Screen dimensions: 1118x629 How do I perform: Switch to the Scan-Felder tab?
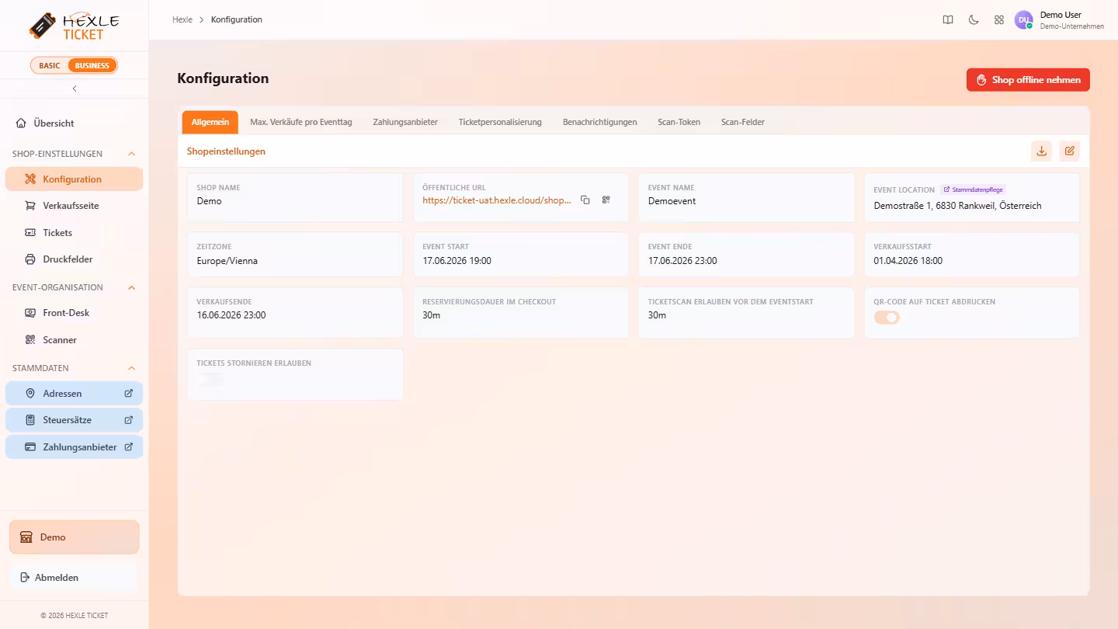[x=743, y=122]
